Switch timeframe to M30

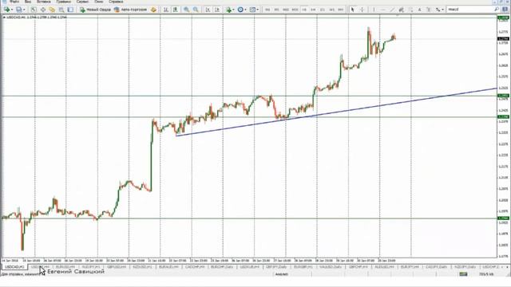[x=295, y=10]
